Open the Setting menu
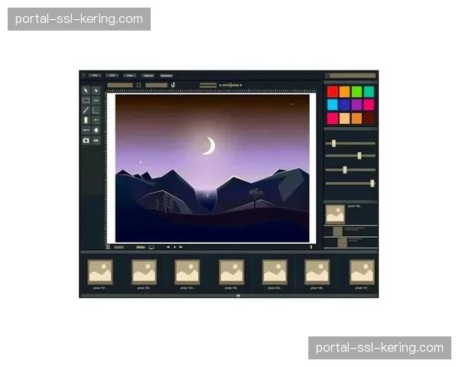459x367 pixels. pyautogui.click(x=148, y=76)
